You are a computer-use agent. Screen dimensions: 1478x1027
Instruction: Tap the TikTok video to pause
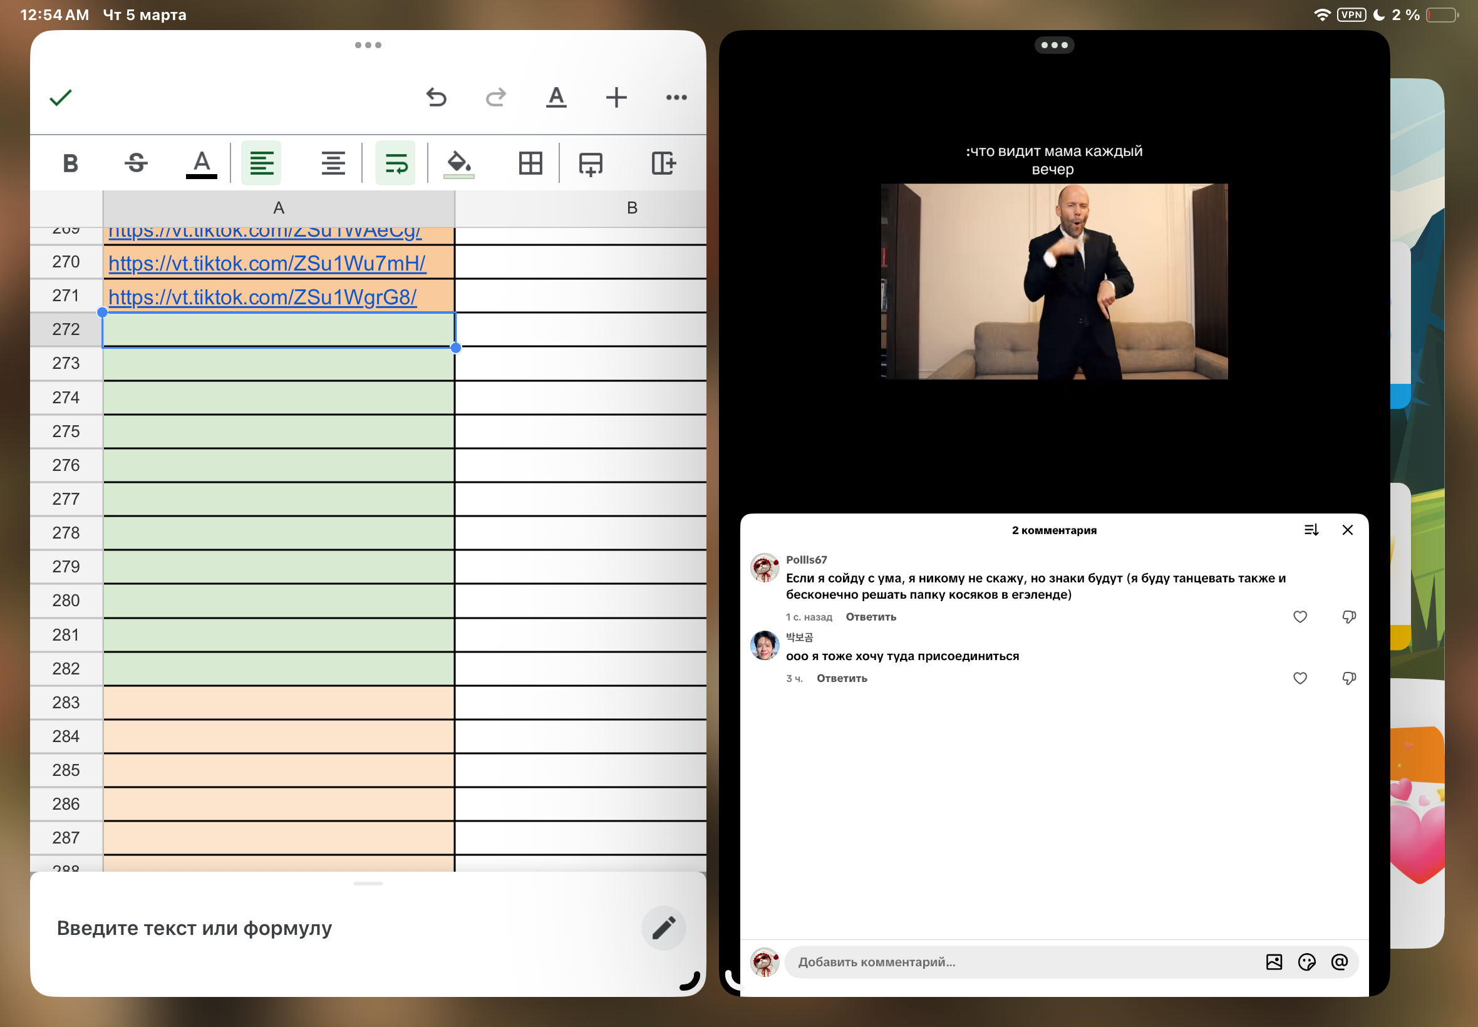coord(1054,281)
